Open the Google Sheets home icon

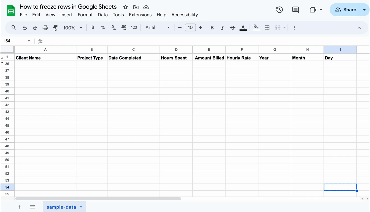pos(11,11)
